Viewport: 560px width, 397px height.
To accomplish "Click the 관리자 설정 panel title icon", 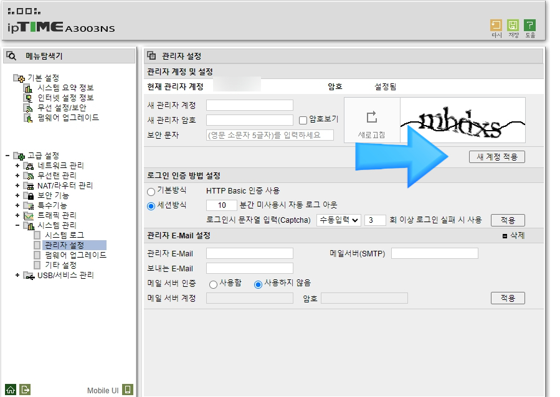I will point(152,55).
